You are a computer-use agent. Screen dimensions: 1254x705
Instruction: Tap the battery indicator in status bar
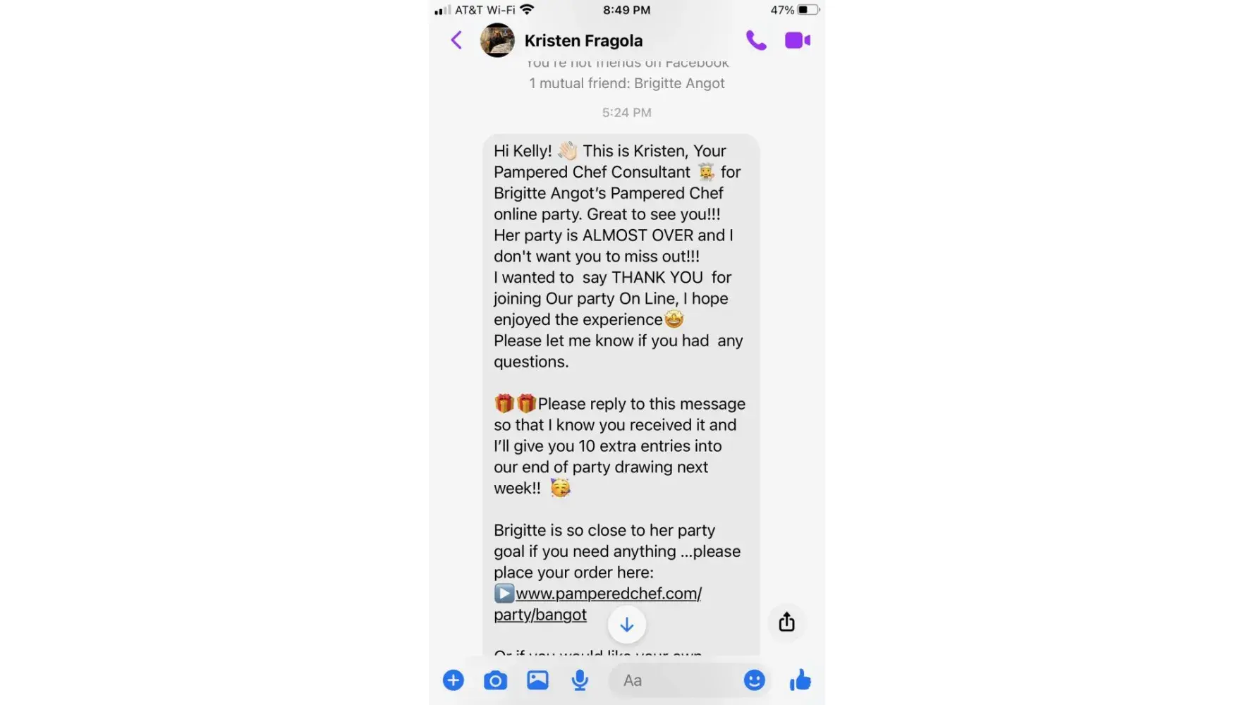coord(808,10)
